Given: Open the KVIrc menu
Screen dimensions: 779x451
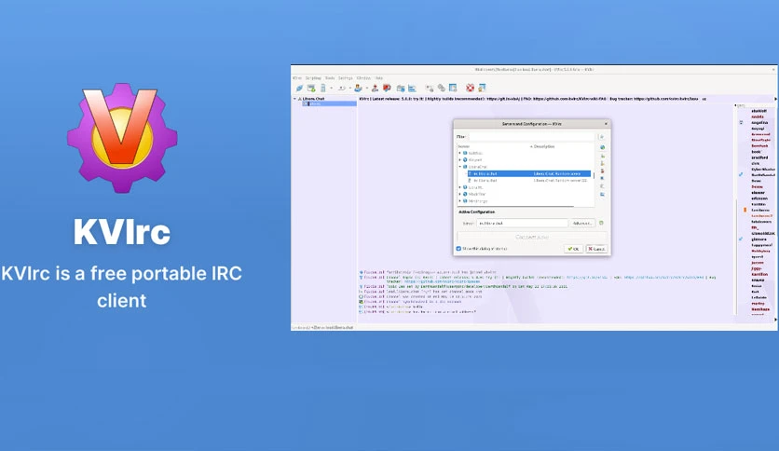Looking at the screenshot, I should [297, 78].
